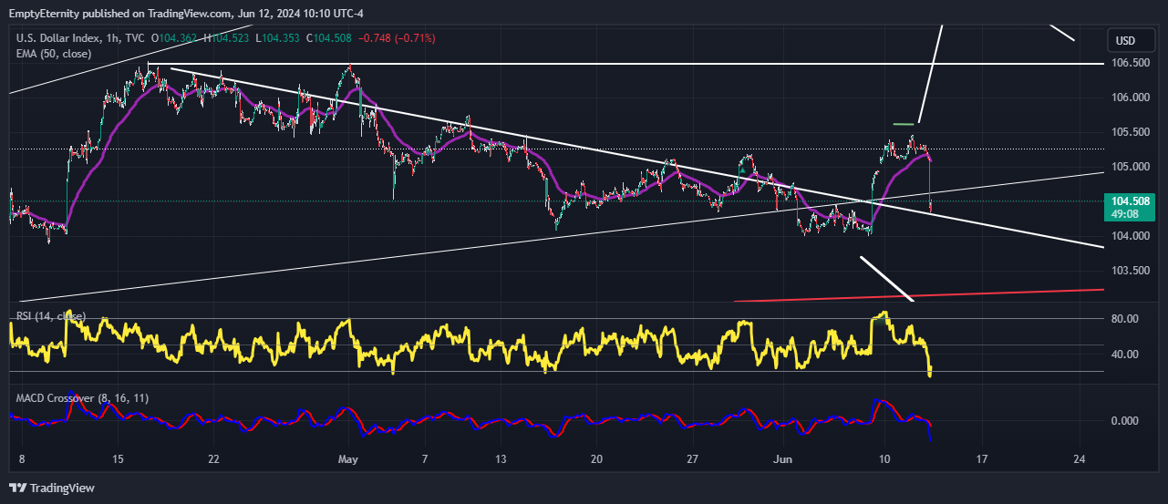Click the TradingView logo at bottom left
The width and height of the screenshot is (1168, 504).
(x=52, y=489)
